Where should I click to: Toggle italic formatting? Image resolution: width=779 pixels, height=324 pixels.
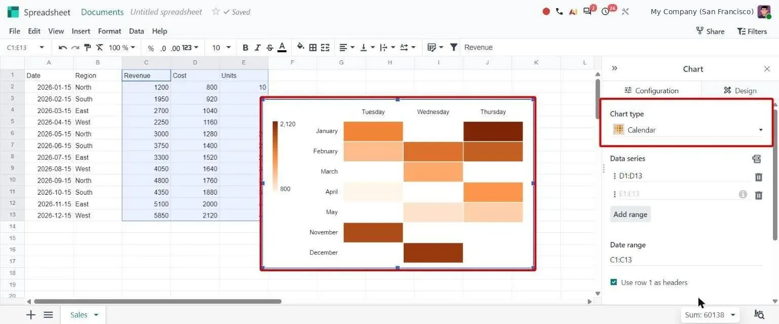pos(258,48)
